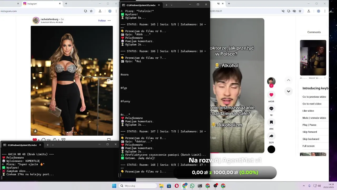Close the Instagram browser tab
This screenshot has height=190, width=337.
coord(60,3)
